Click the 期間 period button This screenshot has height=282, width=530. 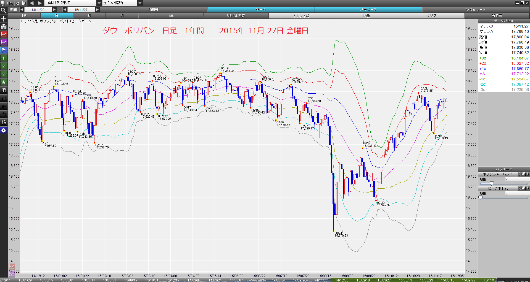pos(13,10)
